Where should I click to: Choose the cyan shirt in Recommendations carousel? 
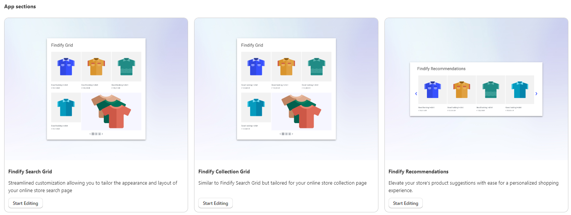point(519,90)
